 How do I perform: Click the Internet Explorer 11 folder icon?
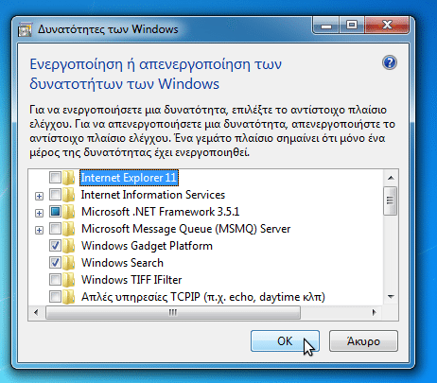click(x=68, y=178)
